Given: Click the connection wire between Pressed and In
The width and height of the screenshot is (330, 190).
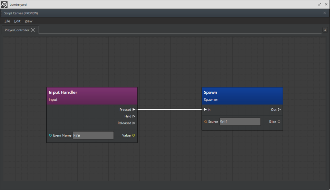Looking at the screenshot, I should click(x=170, y=109).
